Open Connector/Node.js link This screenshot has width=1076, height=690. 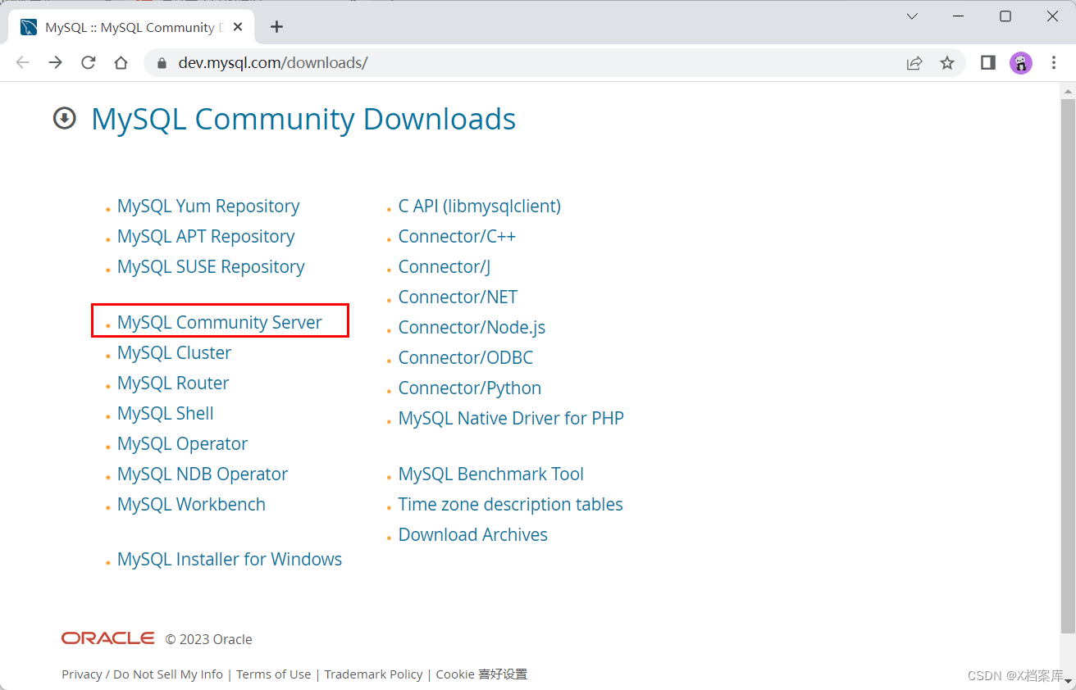click(x=472, y=327)
